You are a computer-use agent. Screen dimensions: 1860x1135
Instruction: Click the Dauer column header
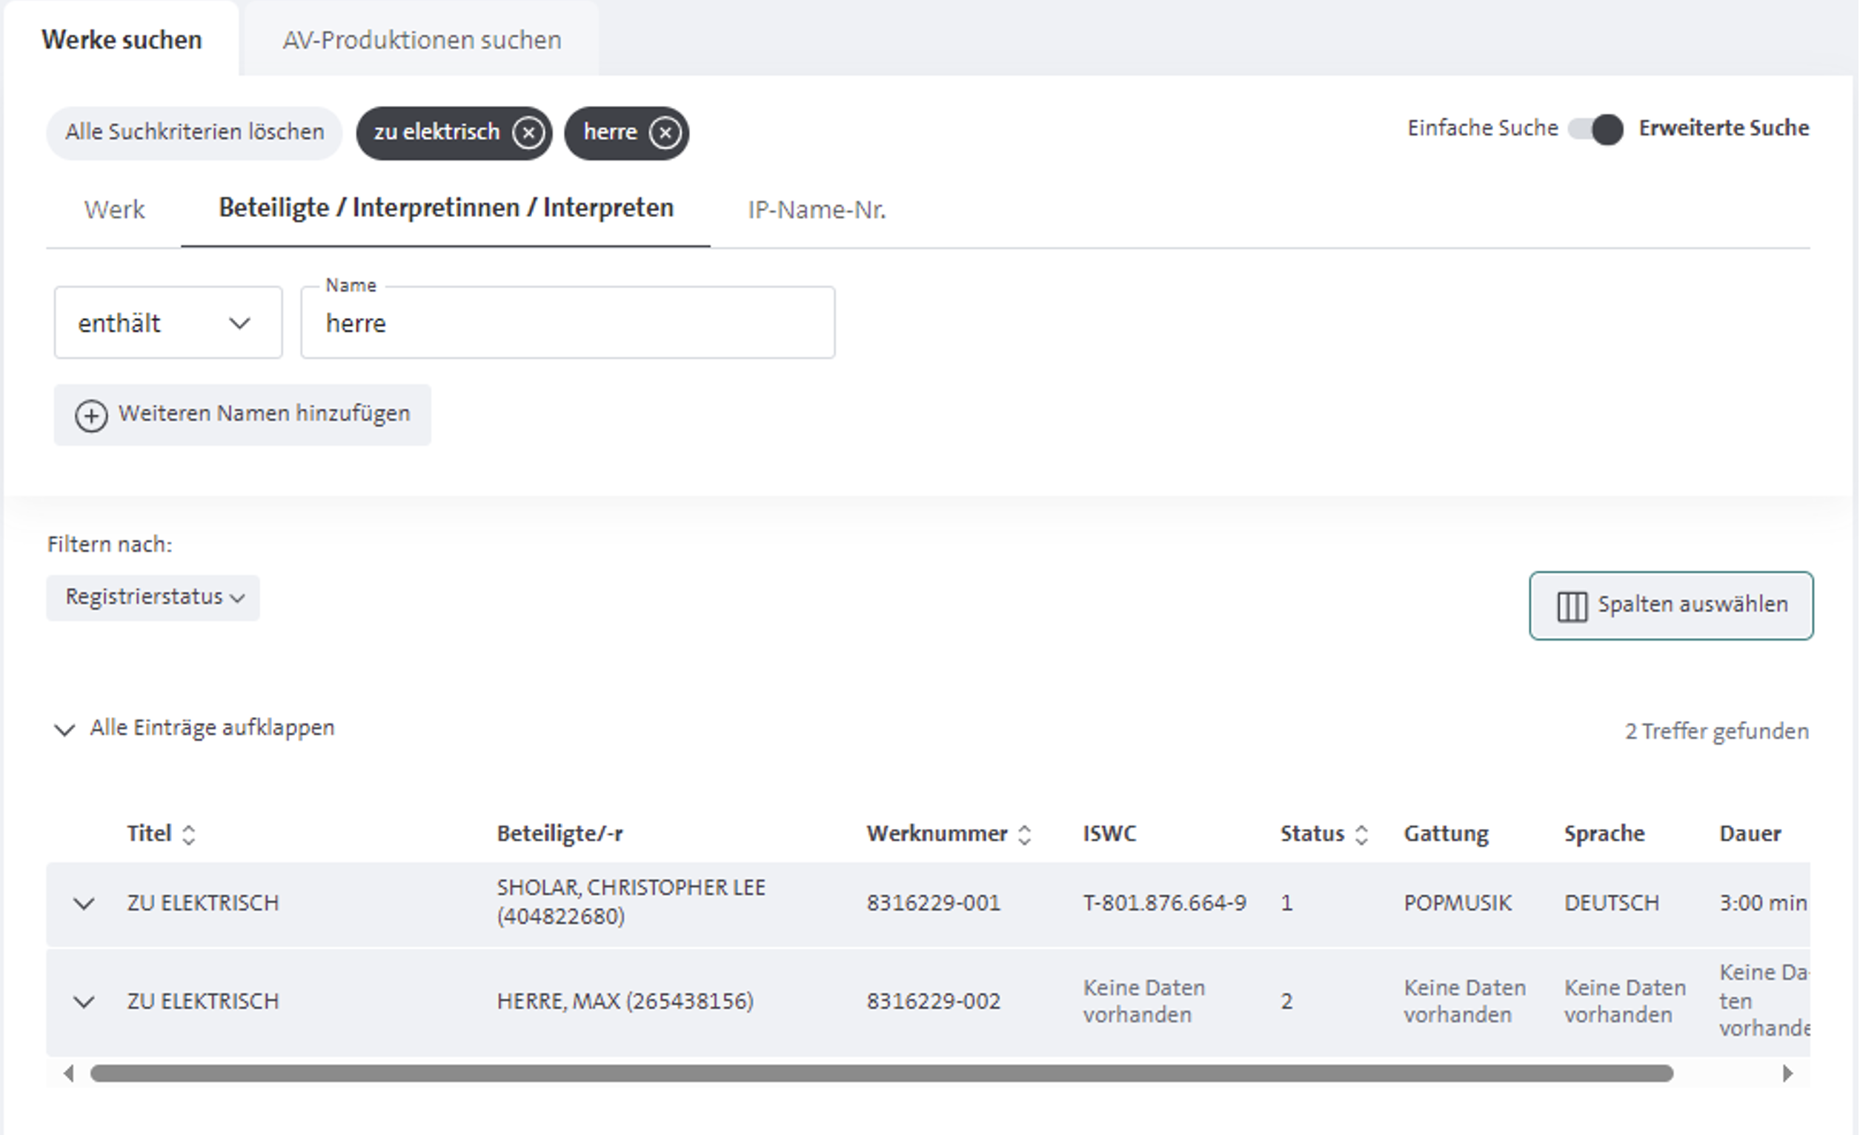1750,834
